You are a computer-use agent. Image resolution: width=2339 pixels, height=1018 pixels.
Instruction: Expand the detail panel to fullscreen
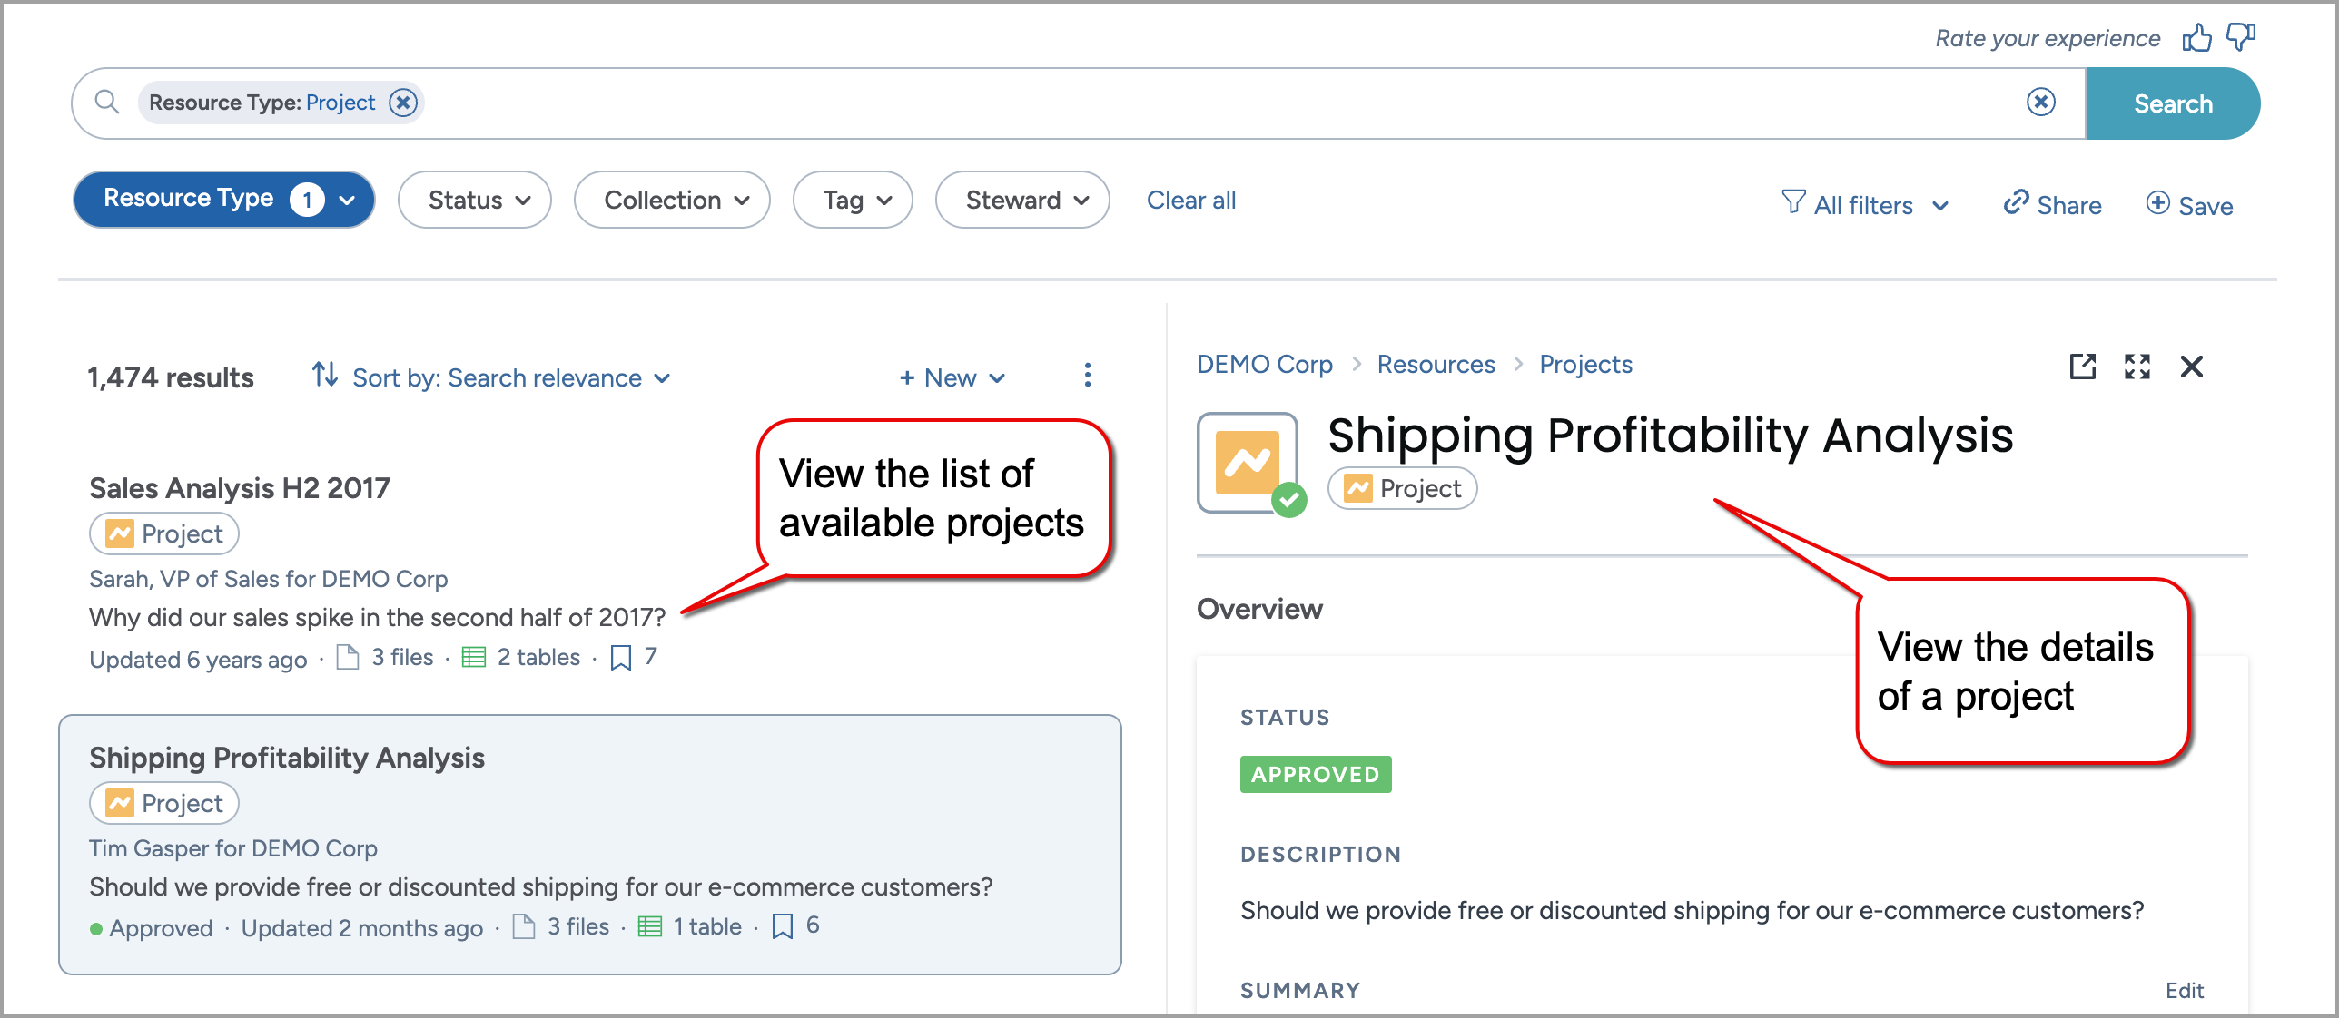click(2137, 367)
